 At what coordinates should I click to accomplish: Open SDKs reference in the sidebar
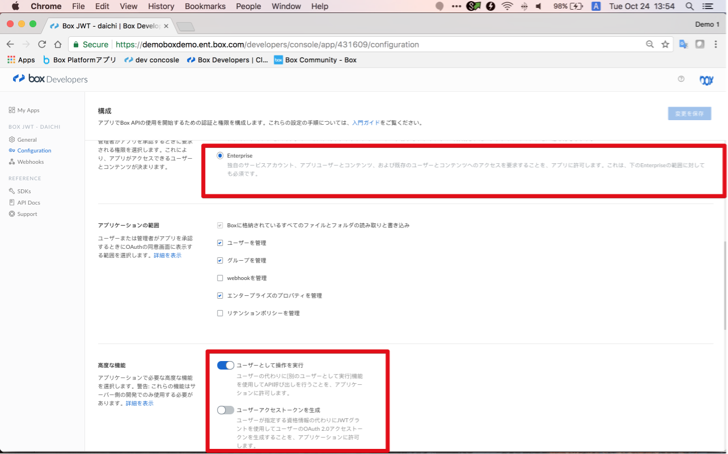click(x=20, y=192)
